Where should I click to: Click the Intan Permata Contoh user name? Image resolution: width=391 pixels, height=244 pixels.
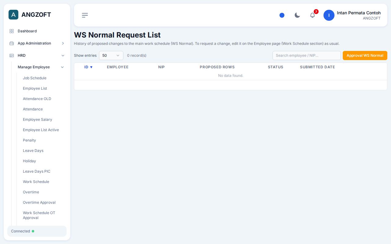[x=359, y=13]
